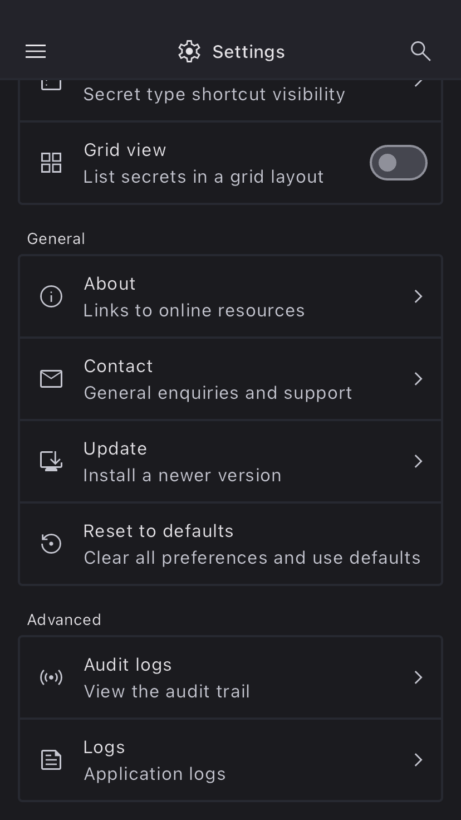This screenshot has height=820, width=461.
Task: Click the Logs document icon
Action: [x=51, y=760]
